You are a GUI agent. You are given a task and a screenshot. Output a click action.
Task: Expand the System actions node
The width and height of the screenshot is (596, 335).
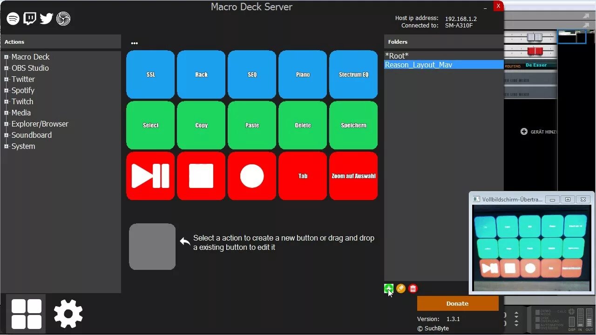pyautogui.click(x=7, y=147)
